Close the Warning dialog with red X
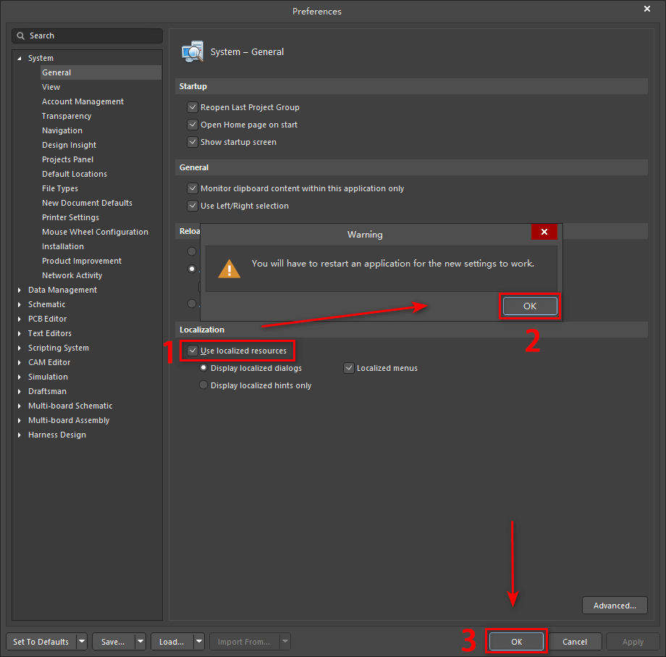Image resolution: width=666 pixels, height=657 pixels. click(544, 232)
